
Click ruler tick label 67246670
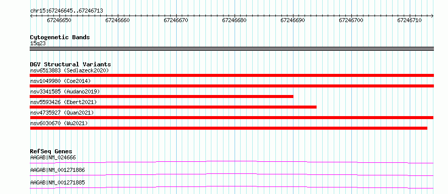coord(176,21)
